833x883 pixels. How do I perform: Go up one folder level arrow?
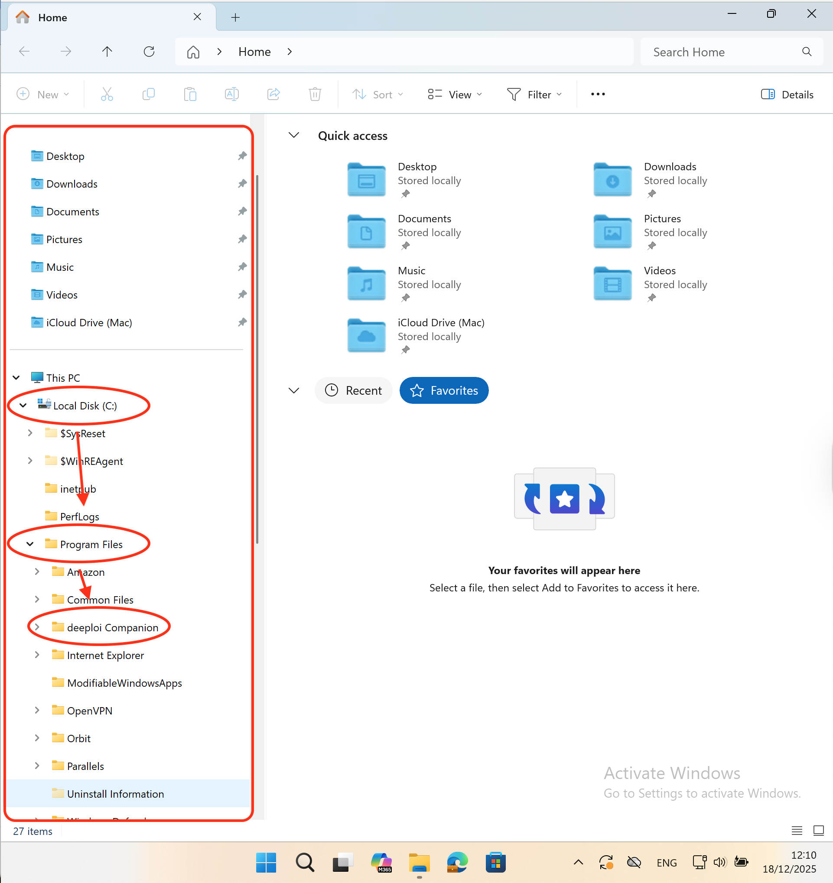point(107,52)
